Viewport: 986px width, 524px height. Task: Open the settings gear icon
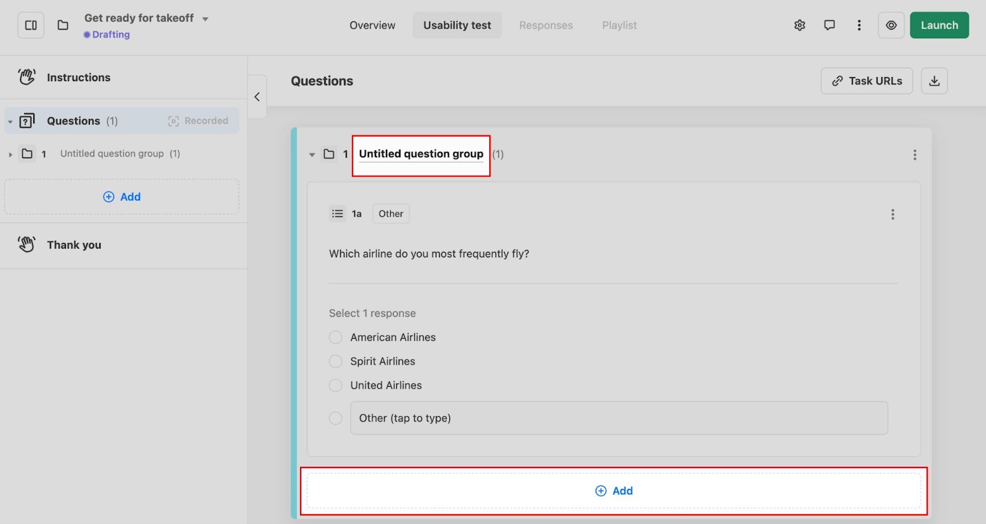tap(799, 25)
